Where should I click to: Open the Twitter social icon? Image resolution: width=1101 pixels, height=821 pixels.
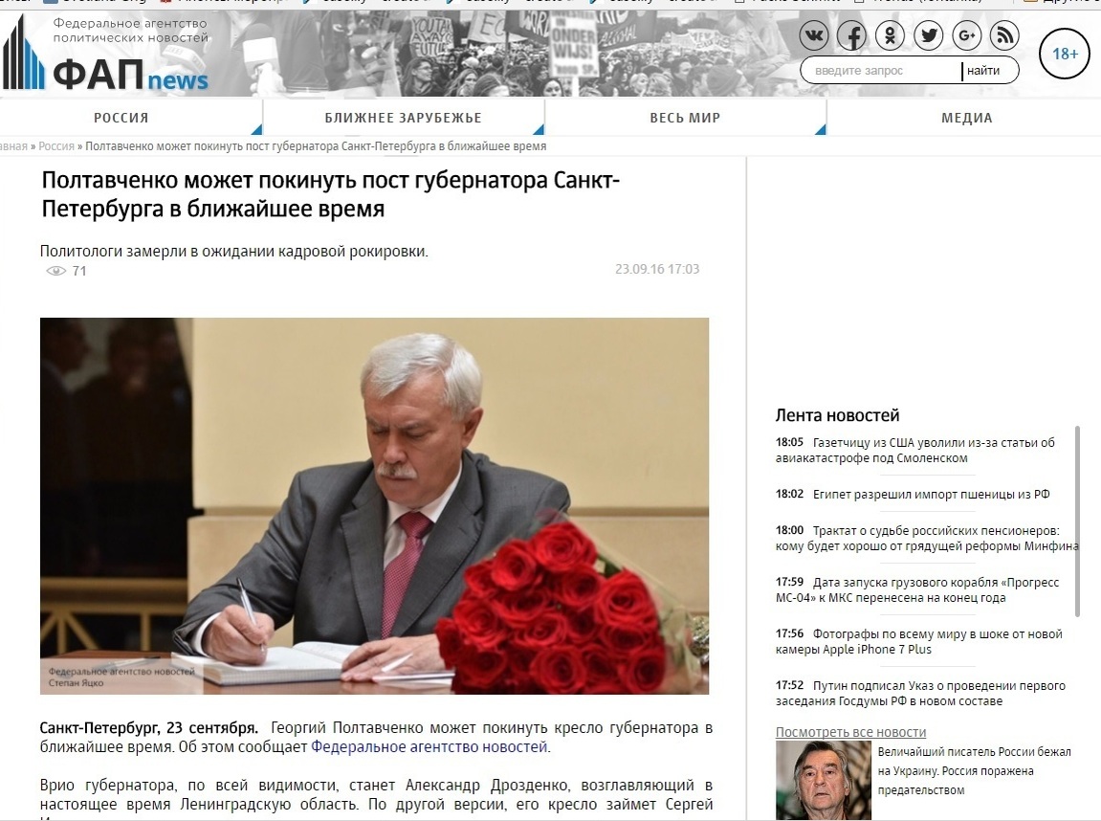pos(928,35)
